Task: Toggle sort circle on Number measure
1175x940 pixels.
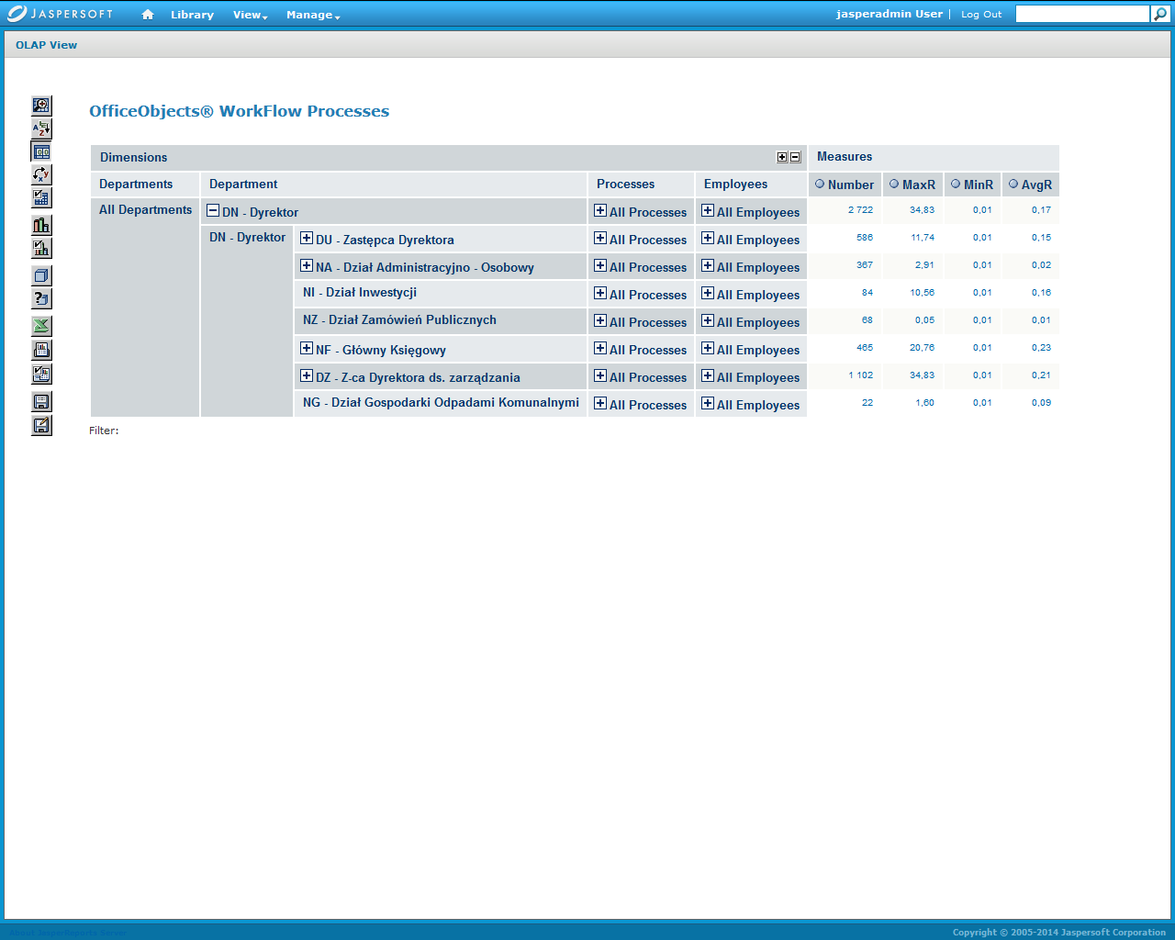Action: click(x=820, y=184)
